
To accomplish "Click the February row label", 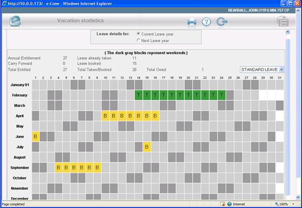I will tap(20, 95).
